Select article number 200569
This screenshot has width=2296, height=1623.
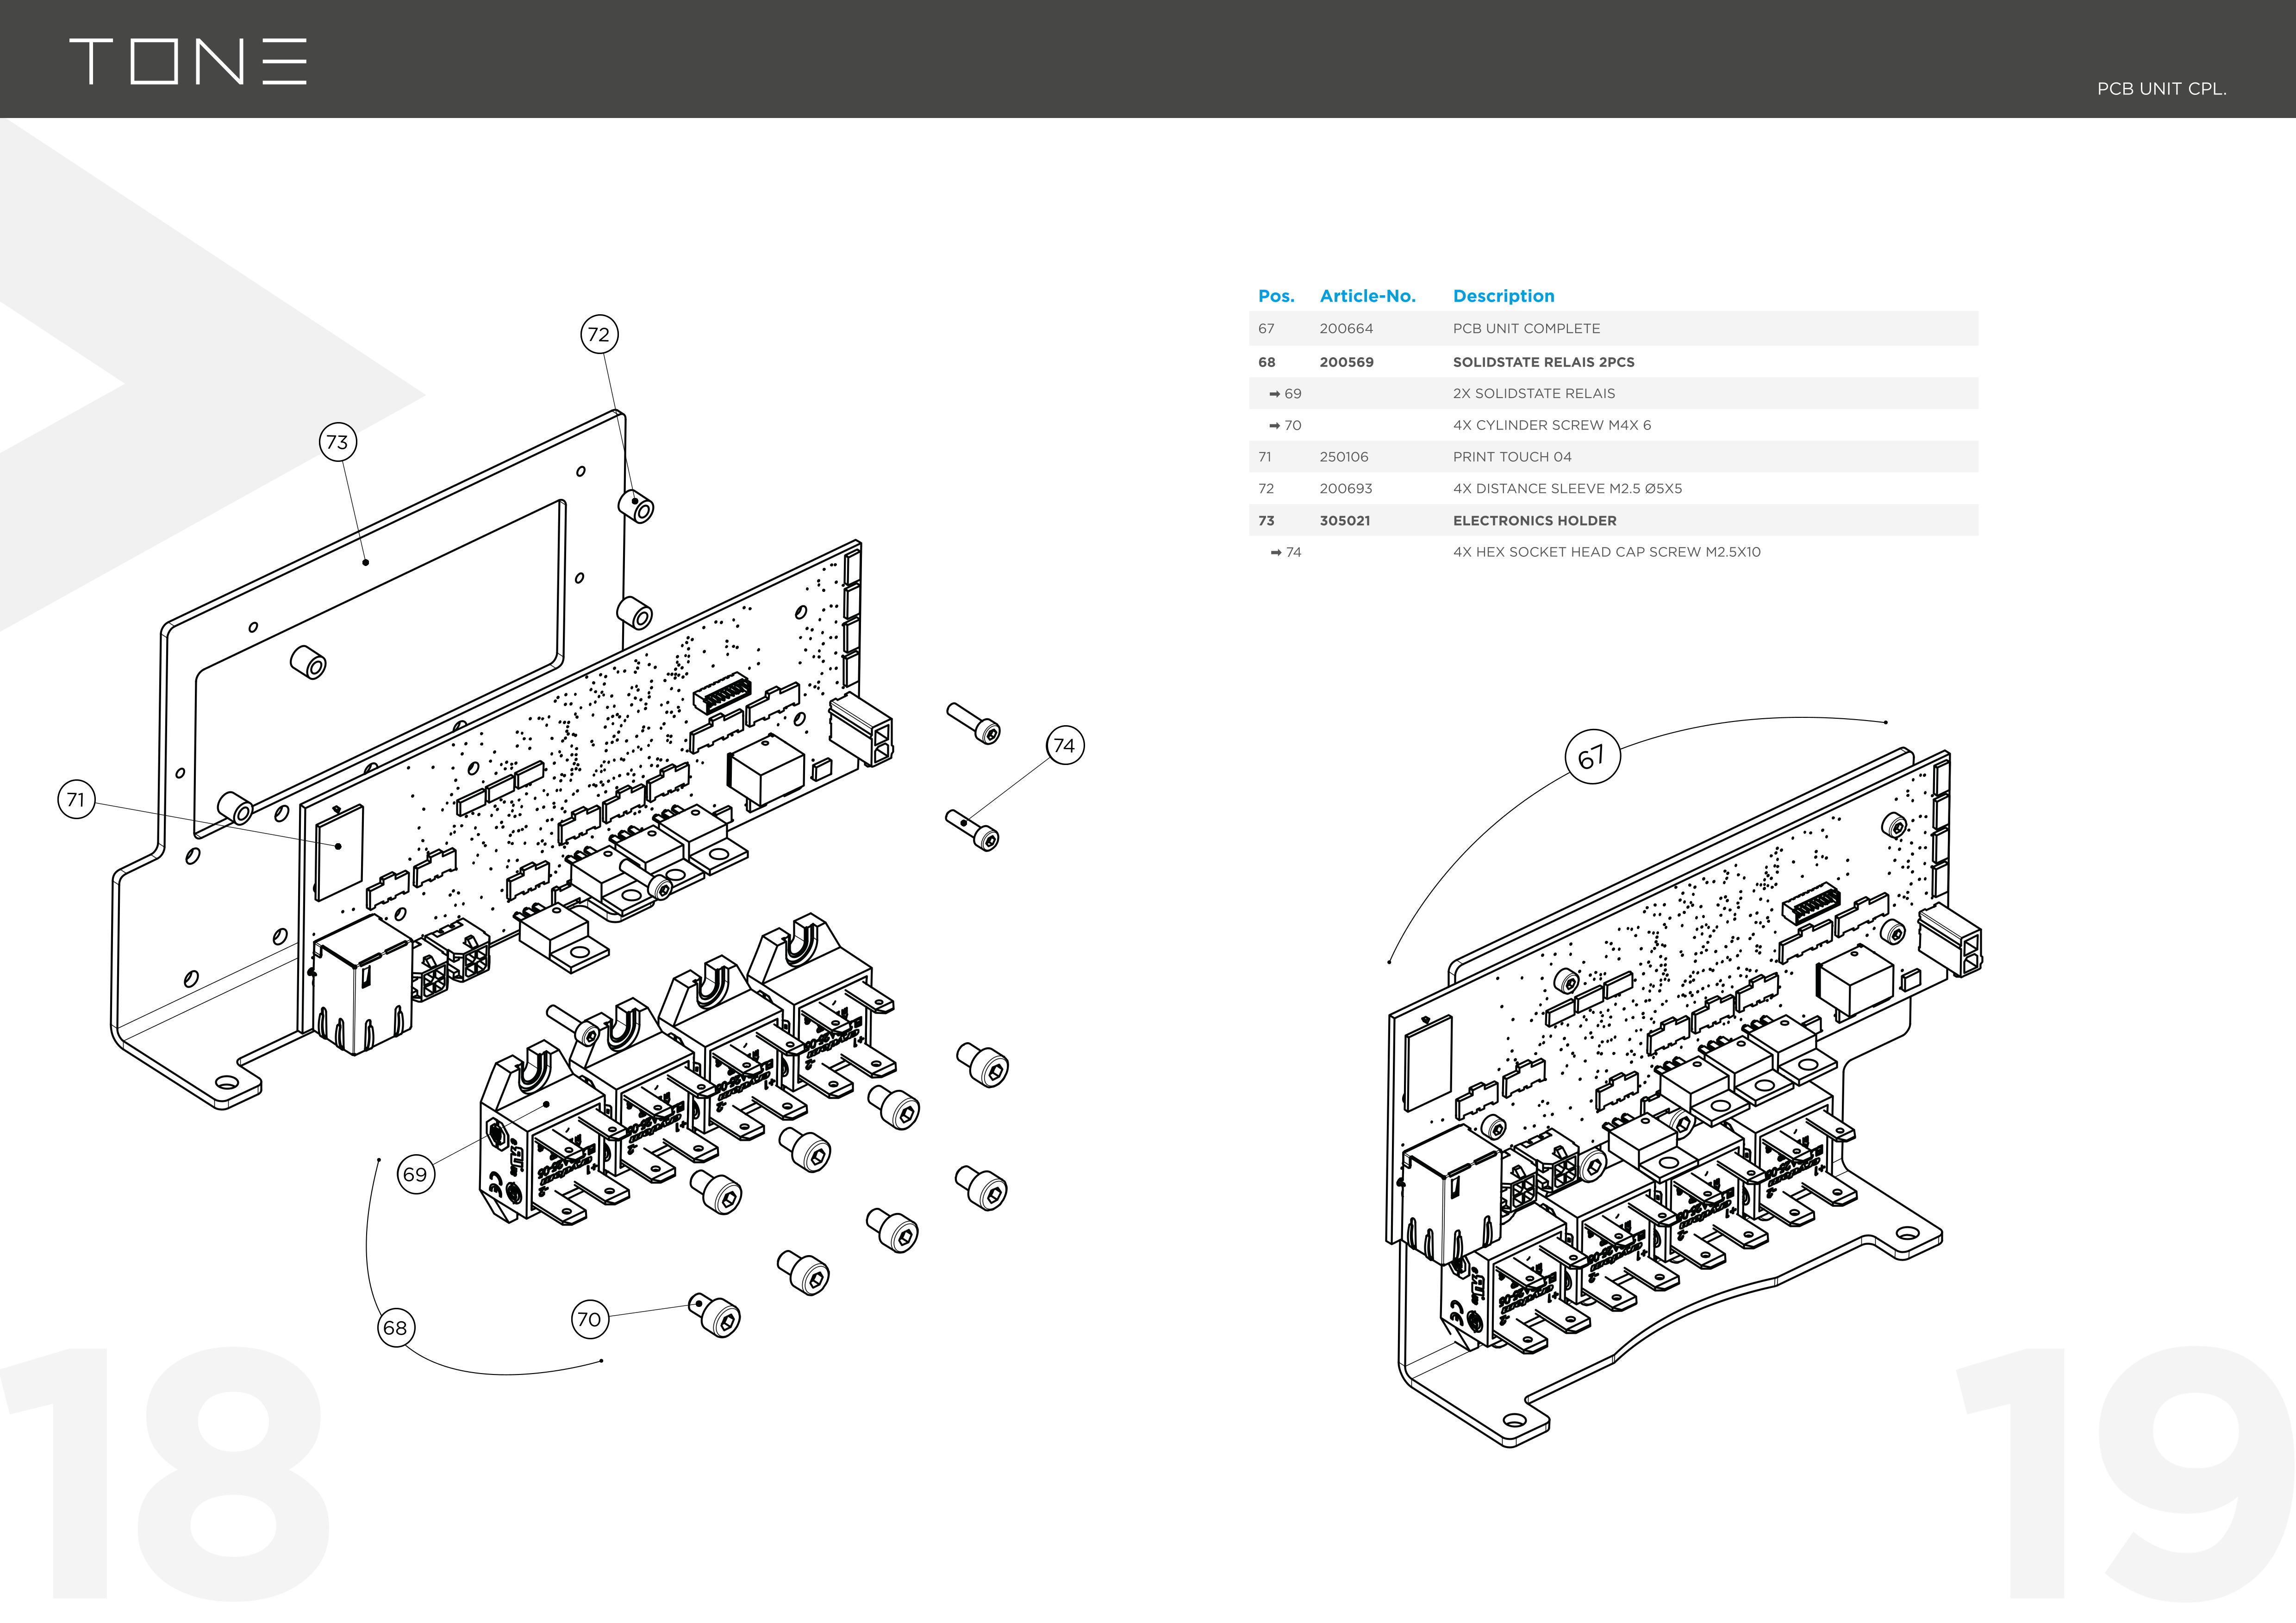[1346, 362]
